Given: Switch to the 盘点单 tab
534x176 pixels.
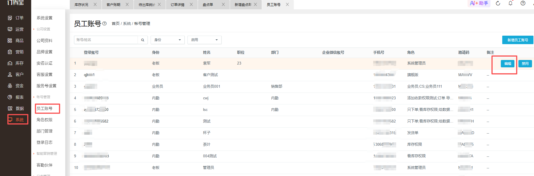Looking at the screenshot, I should (208, 5).
